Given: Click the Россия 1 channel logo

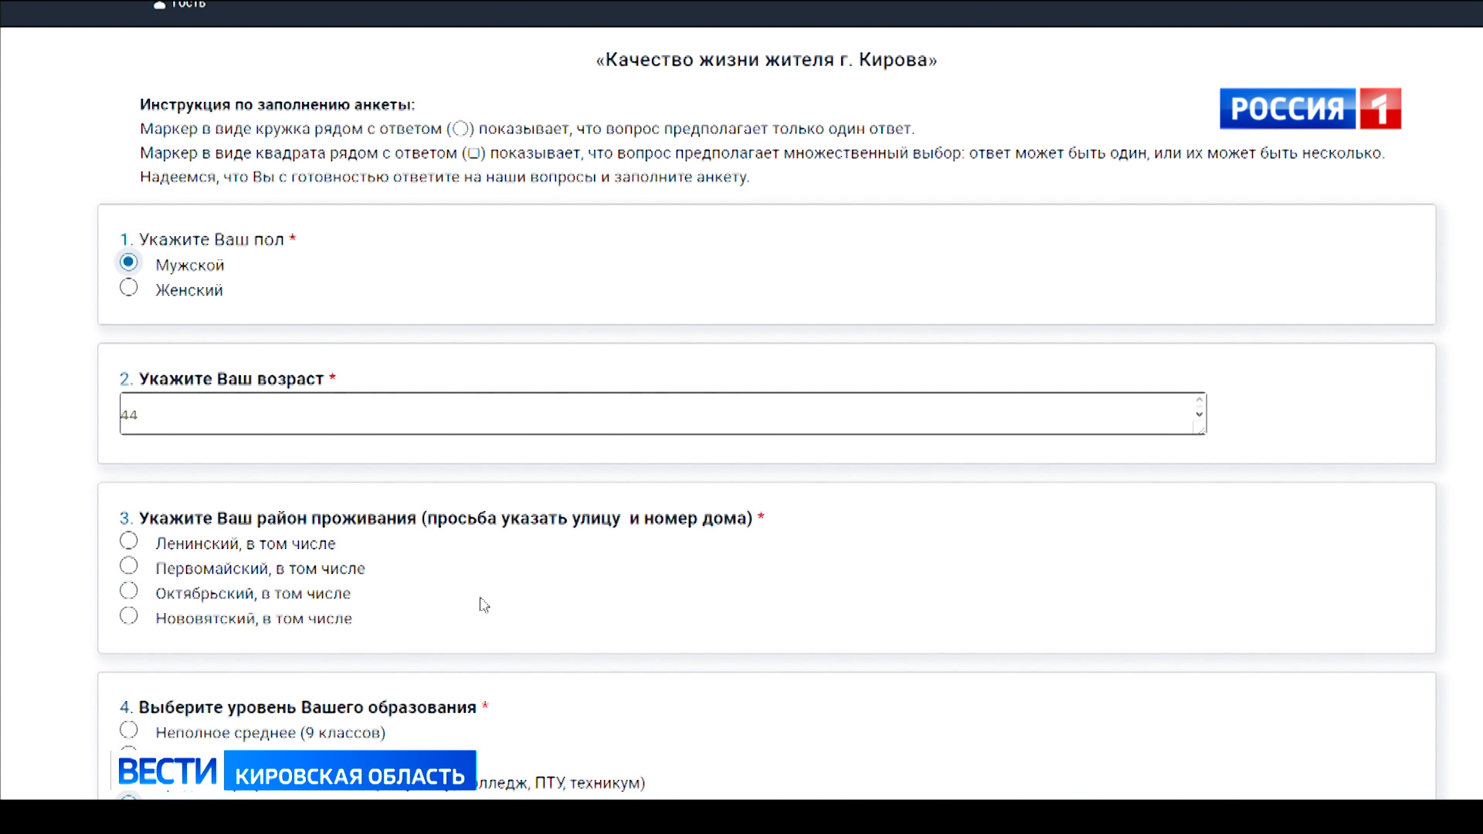Looking at the screenshot, I should (x=1309, y=109).
